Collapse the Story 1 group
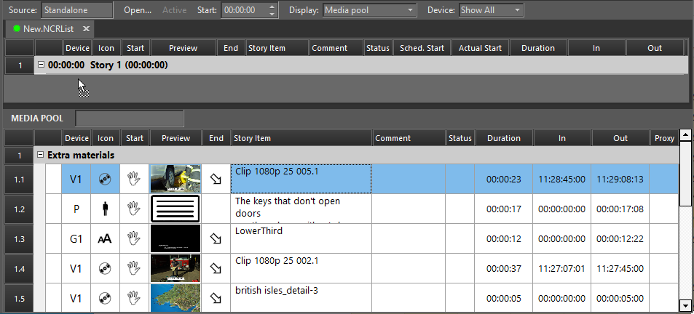 41,65
